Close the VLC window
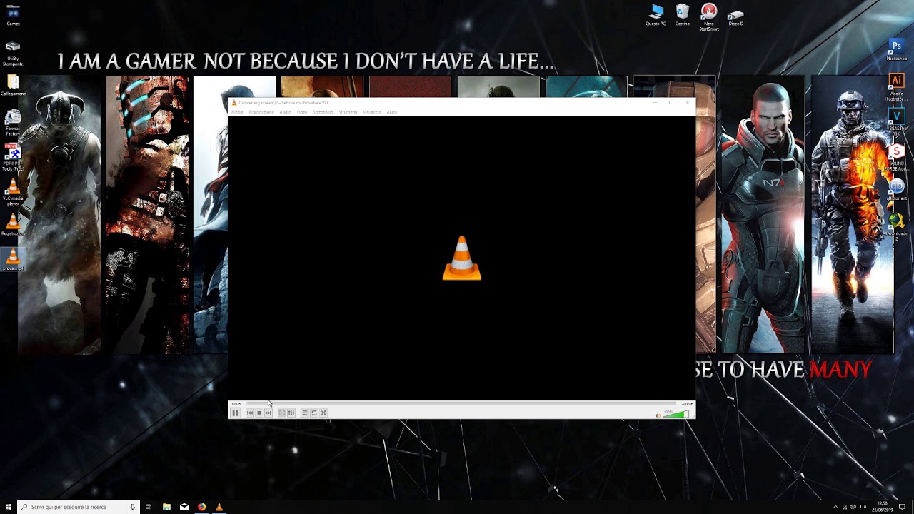914x514 pixels. pos(688,103)
